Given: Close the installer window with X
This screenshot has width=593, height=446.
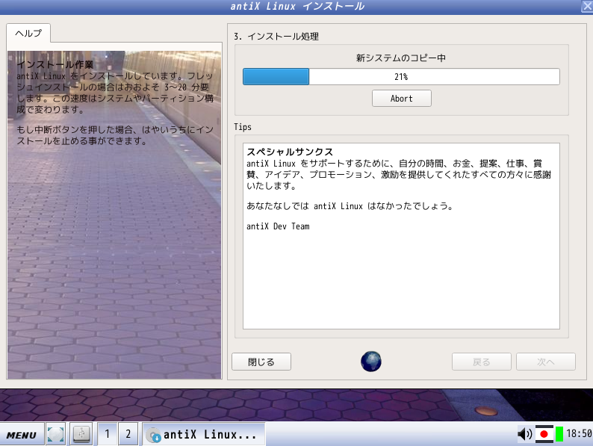Looking at the screenshot, I should 587,7.
